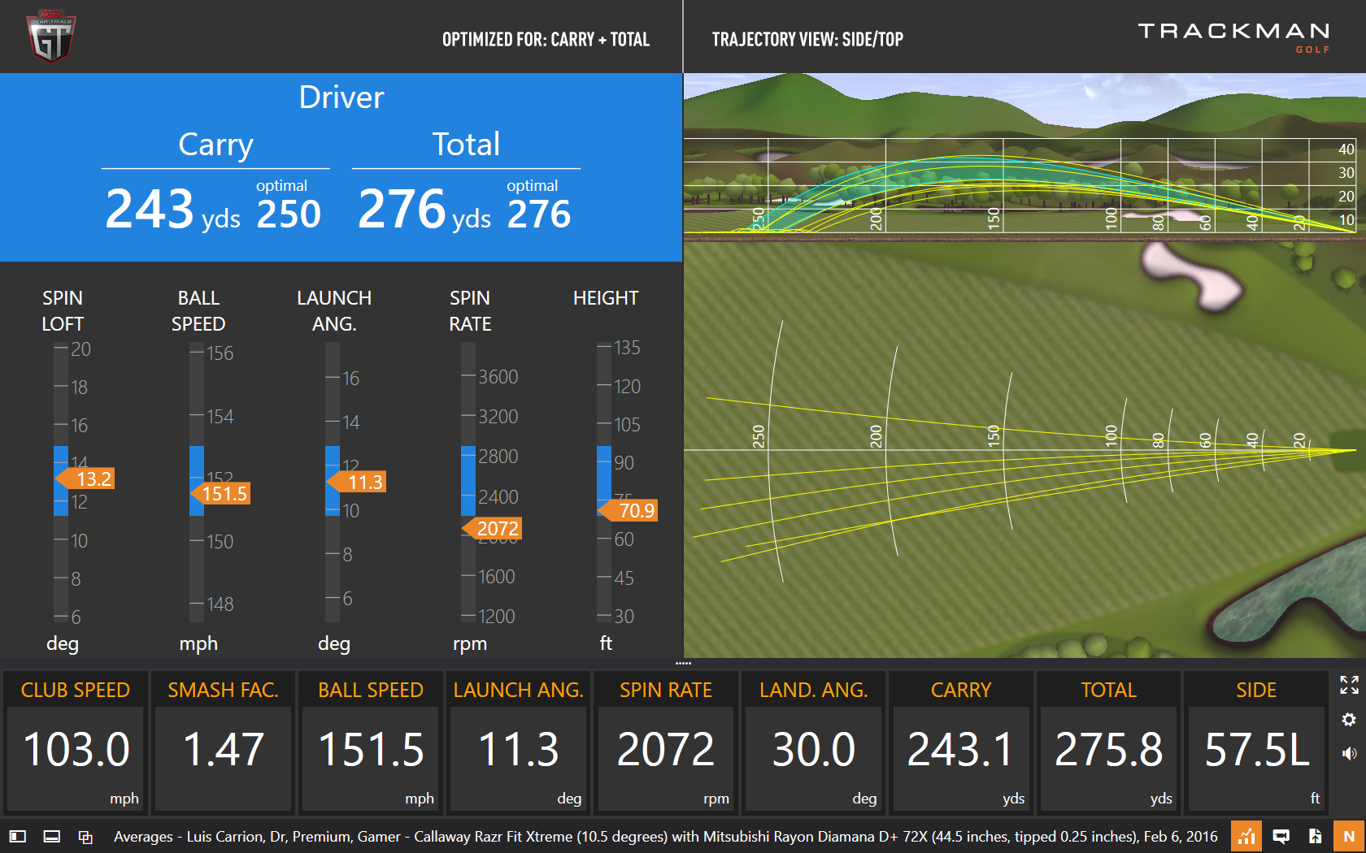Expand view to full screen icon
The image size is (1366, 853).
[x=1349, y=685]
